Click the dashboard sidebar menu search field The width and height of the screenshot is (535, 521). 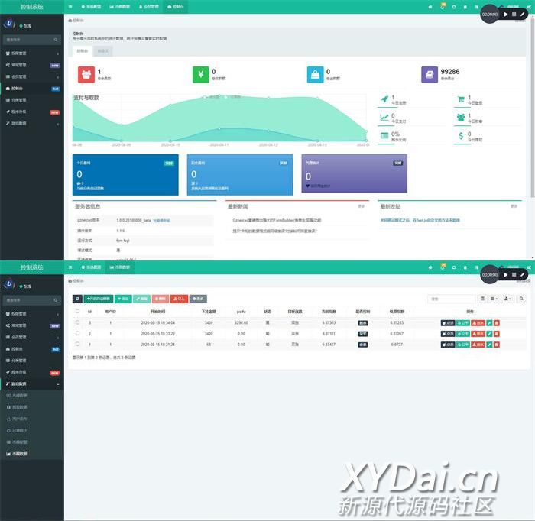[32, 40]
